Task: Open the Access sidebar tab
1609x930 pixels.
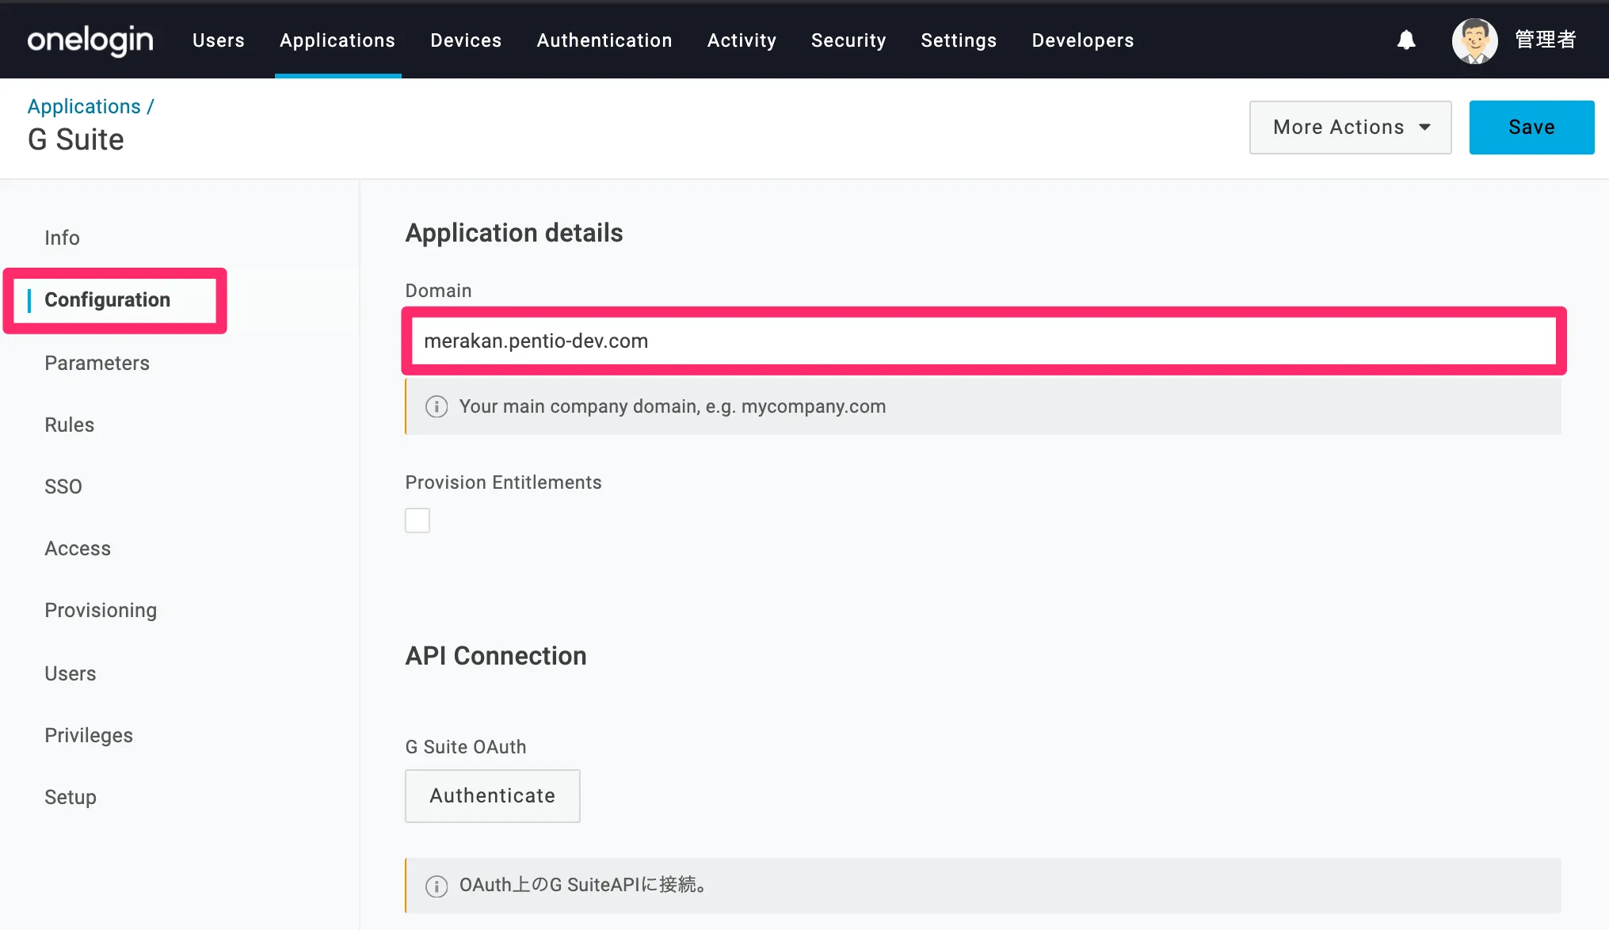Action: (78, 548)
